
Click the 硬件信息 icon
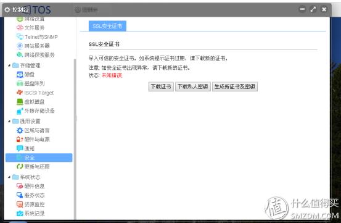tap(20, 186)
